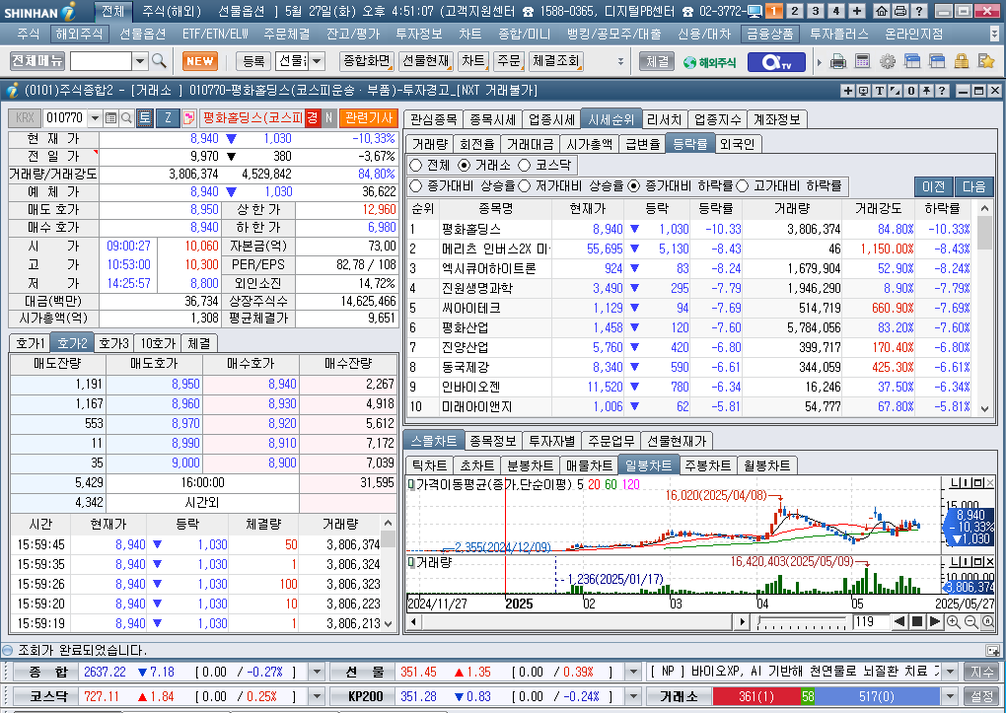The width and height of the screenshot is (1006, 713).
Task: Zoom out the chart with minus magnifier
Action: click(970, 622)
